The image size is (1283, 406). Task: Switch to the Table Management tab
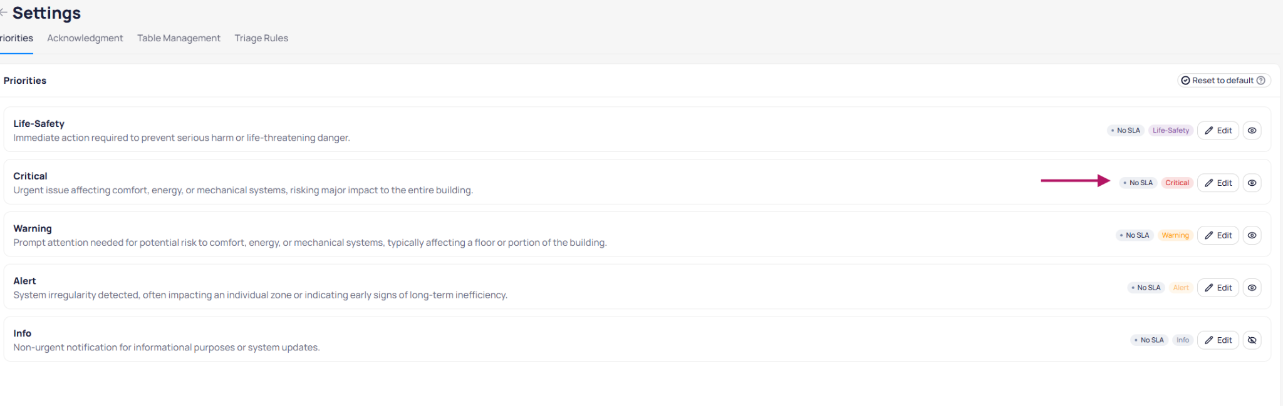point(179,38)
